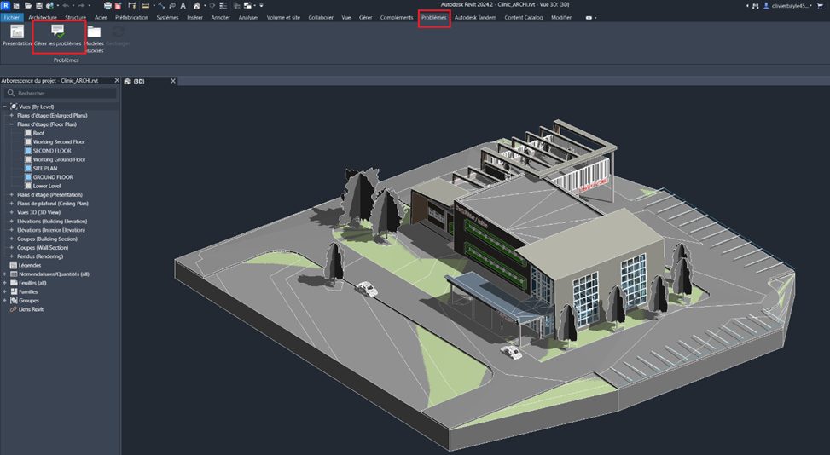Image resolution: width=830 pixels, height=455 pixels.
Task: Select the Text tool icon (letter A)
Action: pos(183,6)
